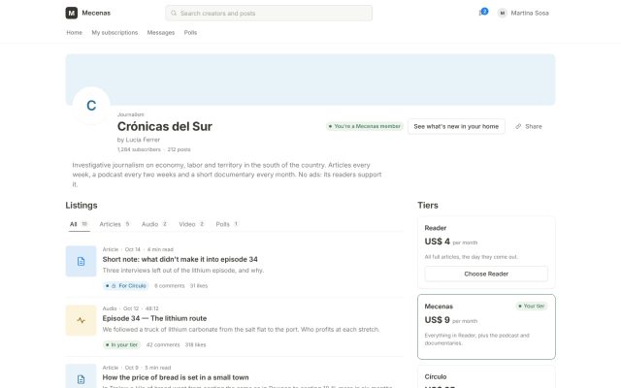The image size is (621, 388).
Task: Click the Martina Sosa username
Action: [530, 13]
